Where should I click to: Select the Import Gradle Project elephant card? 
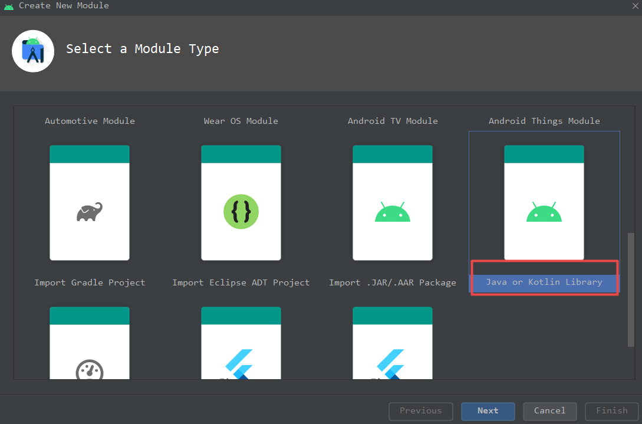point(90,203)
